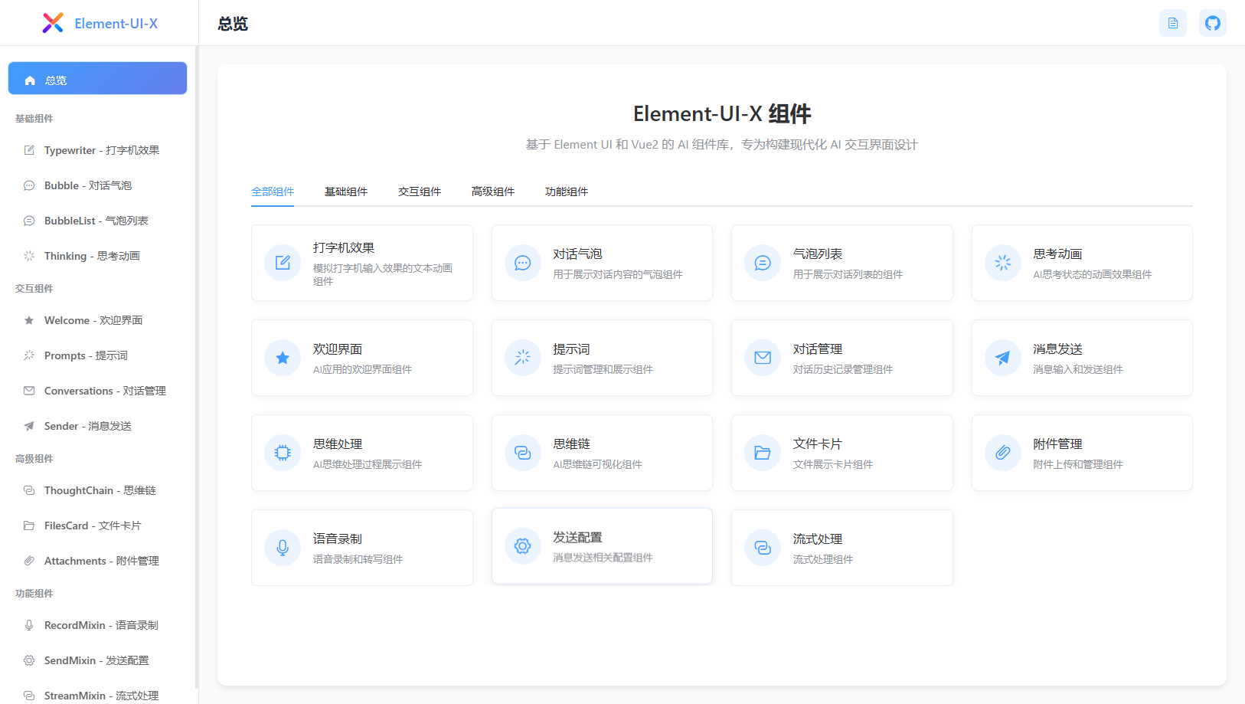Click the folder icon on 文件卡片 card

click(763, 453)
